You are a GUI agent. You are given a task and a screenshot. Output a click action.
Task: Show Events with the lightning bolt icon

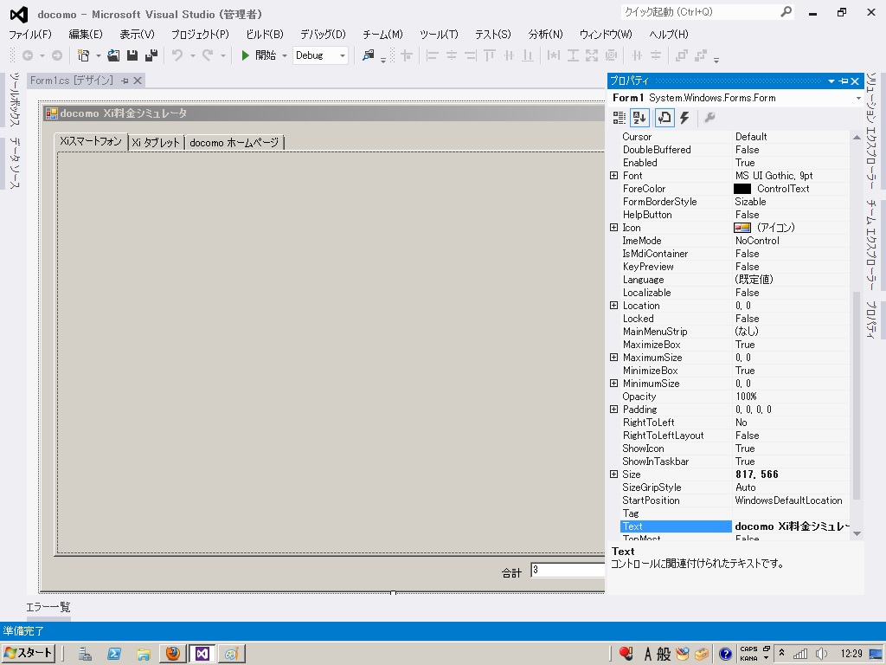pos(684,118)
